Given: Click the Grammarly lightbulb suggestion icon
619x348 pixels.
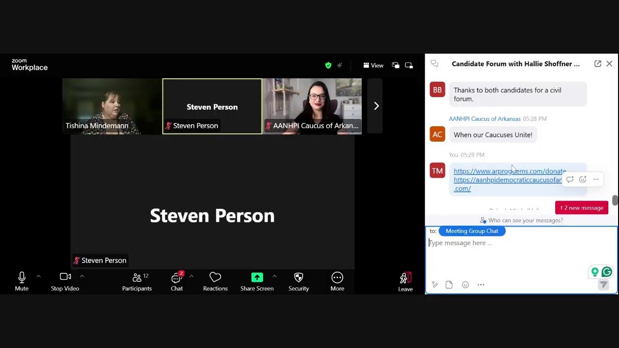Looking at the screenshot, I should (x=595, y=272).
